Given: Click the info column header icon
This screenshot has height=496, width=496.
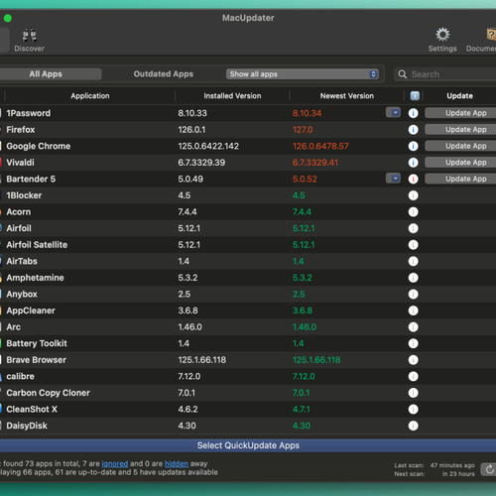Looking at the screenshot, I should click(x=415, y=96).
